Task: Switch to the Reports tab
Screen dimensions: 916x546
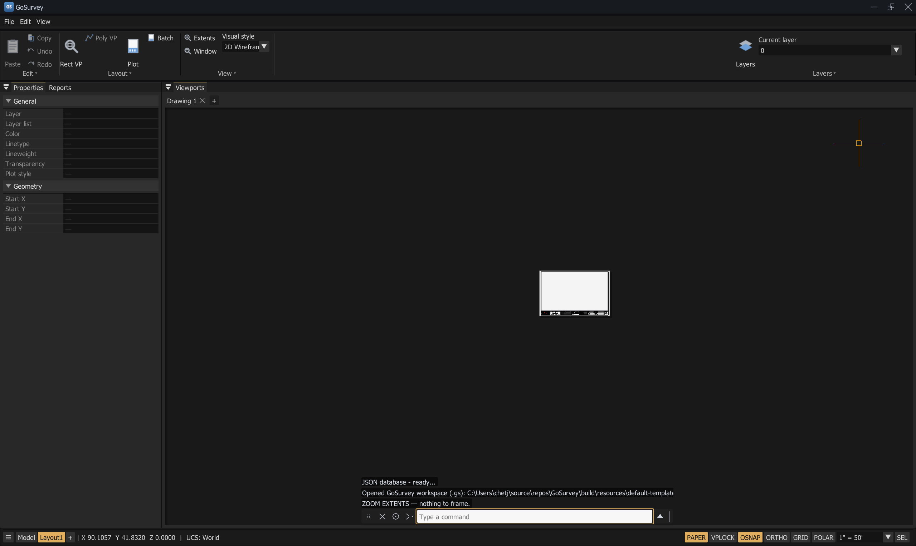Action: [x=60, y=88]
